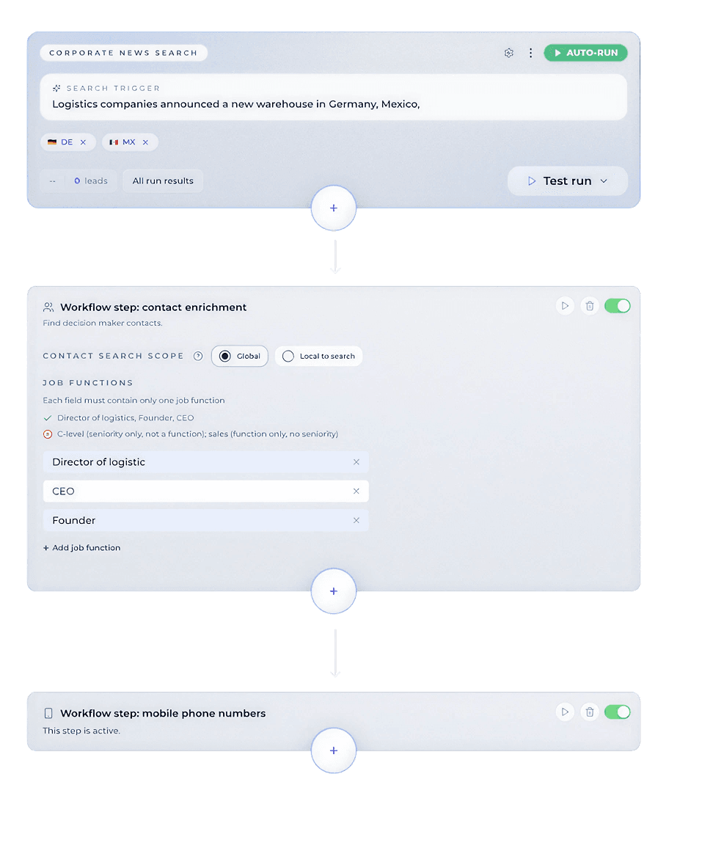Remove the MX country tag
Screen dimensions: 702x848
pos(145,142)
